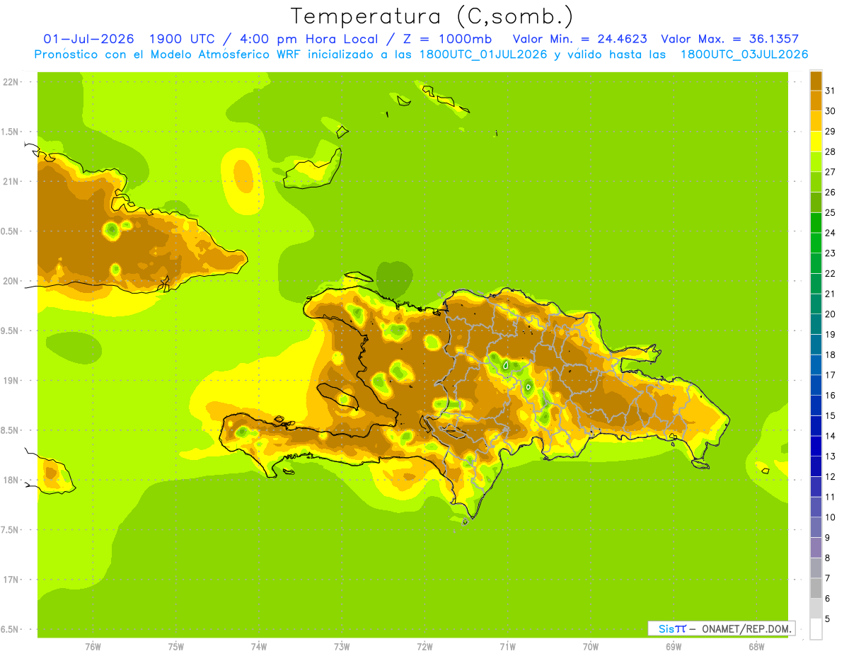Click the blue legend swatch between 15 and 16
This screenshot has height=656, width=849.
(x=816, y=405)
